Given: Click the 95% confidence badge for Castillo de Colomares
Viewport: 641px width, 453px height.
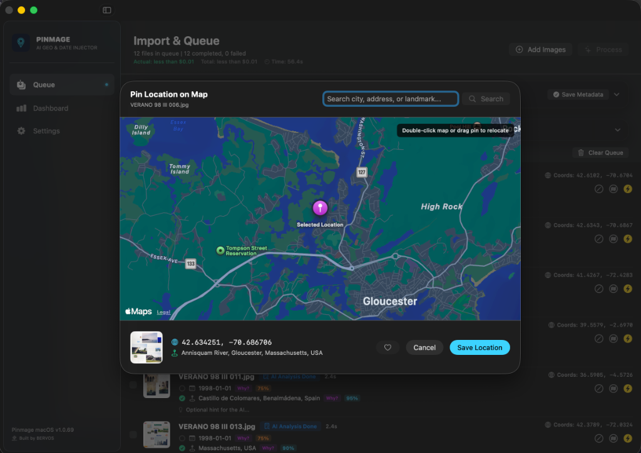Looking at the screenshot, I should (x=352, y=398).
